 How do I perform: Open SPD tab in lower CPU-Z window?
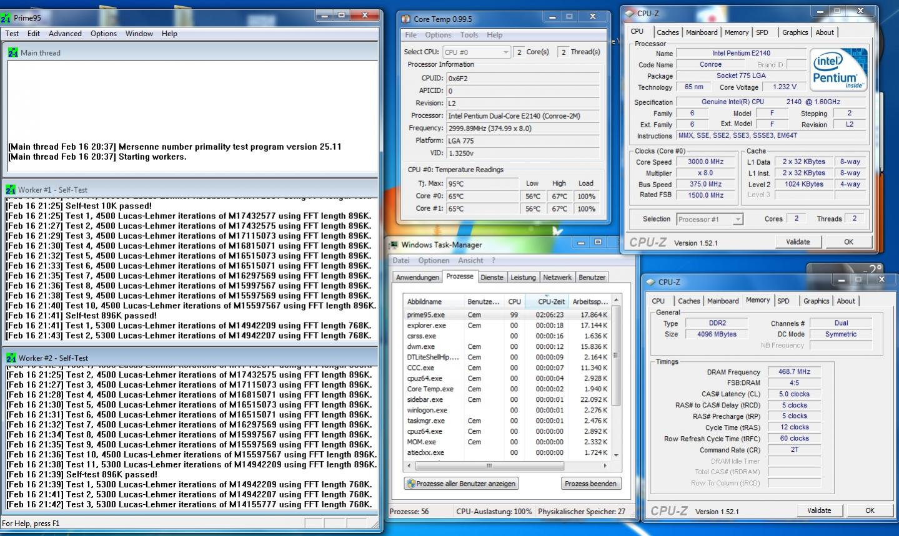(x=783, y=301)
